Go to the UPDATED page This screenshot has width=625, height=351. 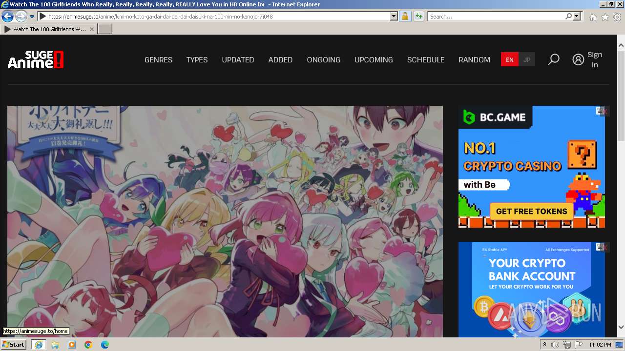pos(238,59)
